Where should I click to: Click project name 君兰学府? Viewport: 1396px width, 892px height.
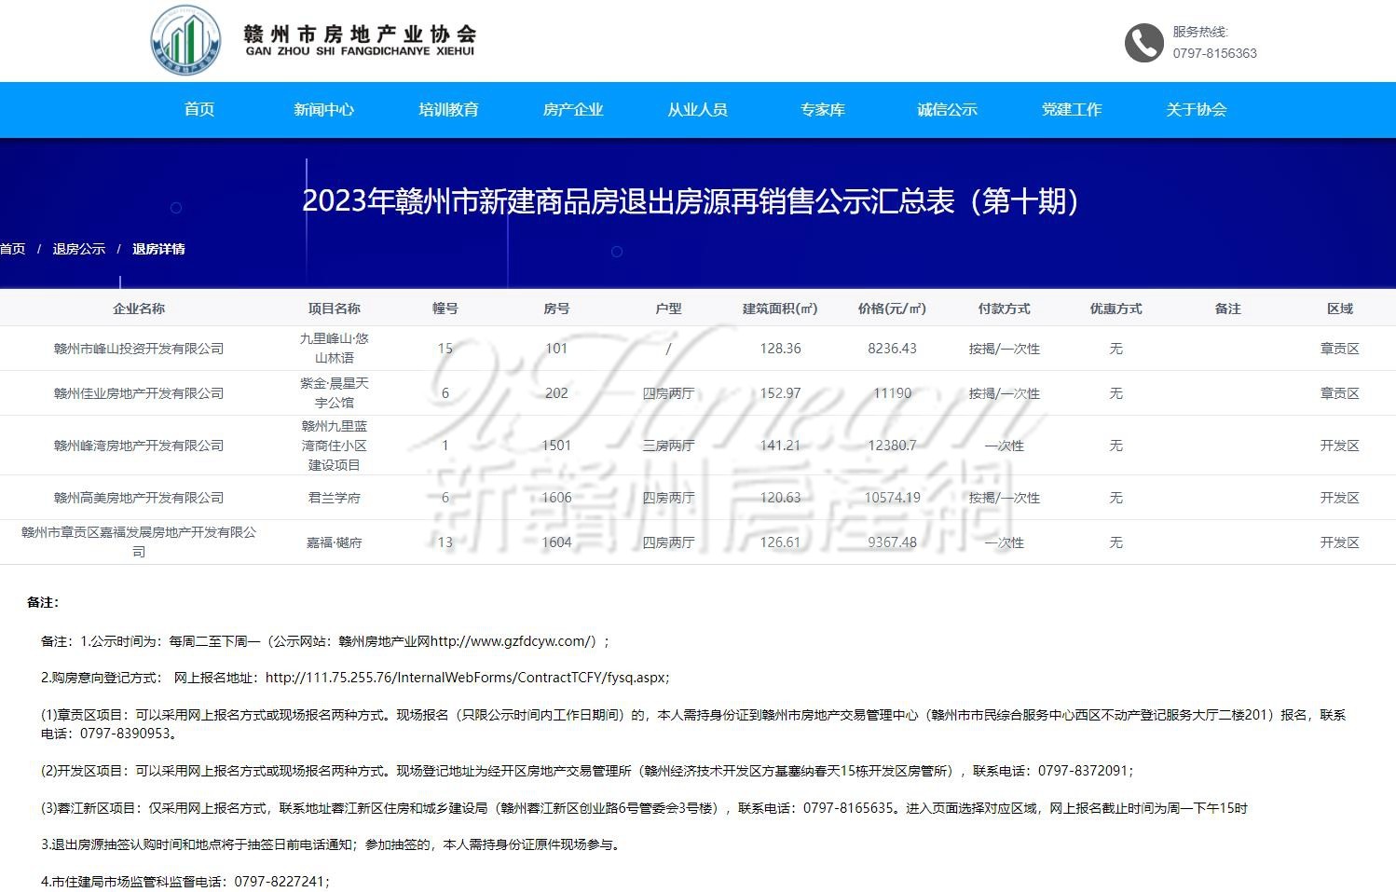335,498
